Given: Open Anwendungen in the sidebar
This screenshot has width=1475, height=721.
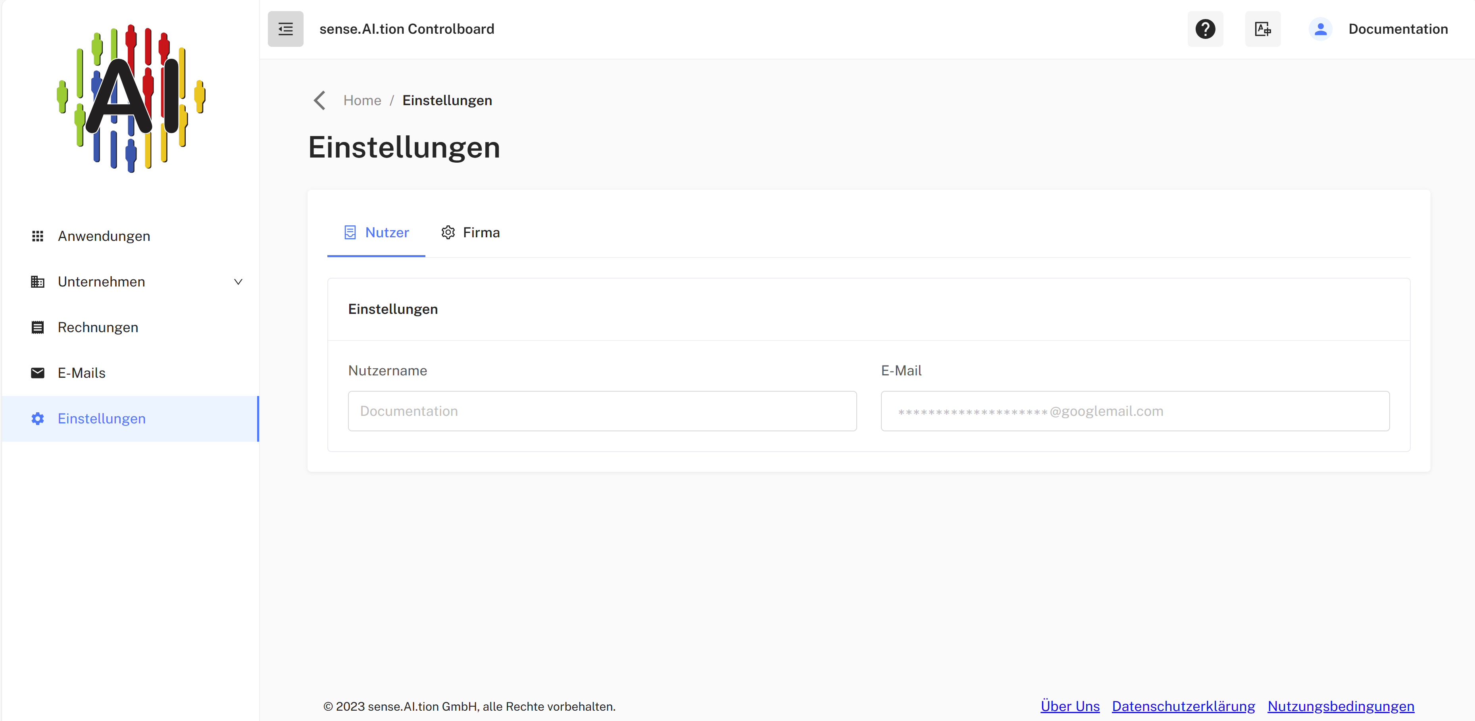Looking at the screenshot, I should pyautogui.click(x=131, y=236).
